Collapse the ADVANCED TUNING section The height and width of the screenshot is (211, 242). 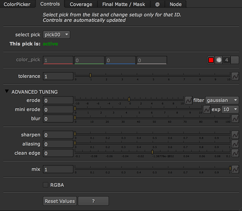[7, 92]
